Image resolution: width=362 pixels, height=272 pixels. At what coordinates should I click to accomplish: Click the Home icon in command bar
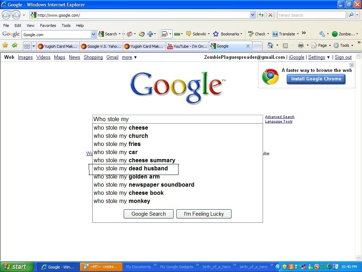pos(270,45)
